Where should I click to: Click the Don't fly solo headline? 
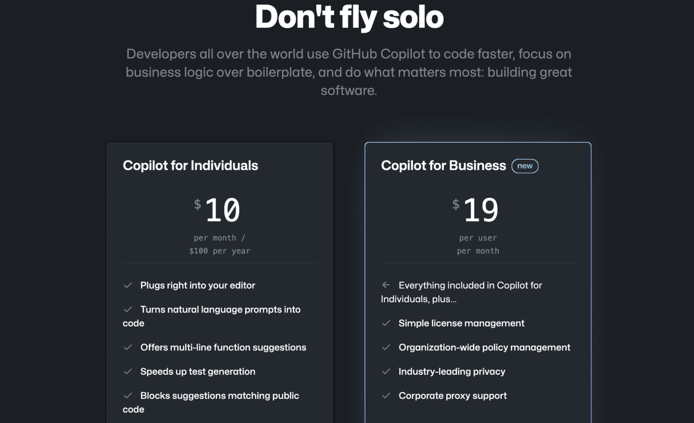coord(349,17)
